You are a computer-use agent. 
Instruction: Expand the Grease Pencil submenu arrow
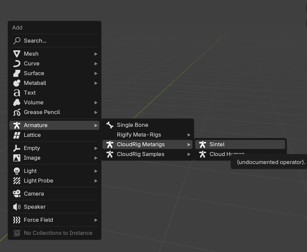pos(96,112)
